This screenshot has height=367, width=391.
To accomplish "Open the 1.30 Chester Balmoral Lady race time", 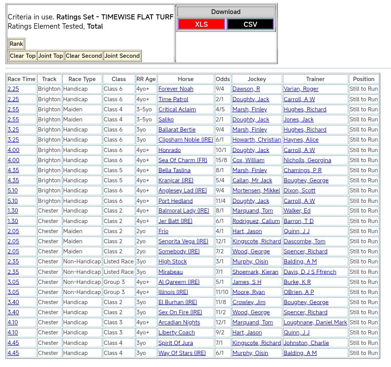I will tap(13, 211).
